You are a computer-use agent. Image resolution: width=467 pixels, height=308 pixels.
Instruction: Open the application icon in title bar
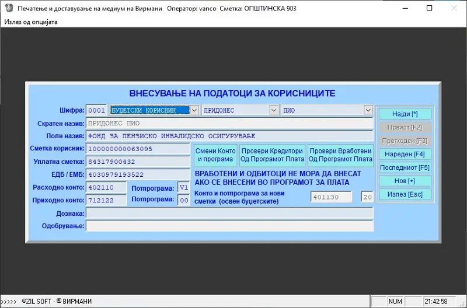9,8
